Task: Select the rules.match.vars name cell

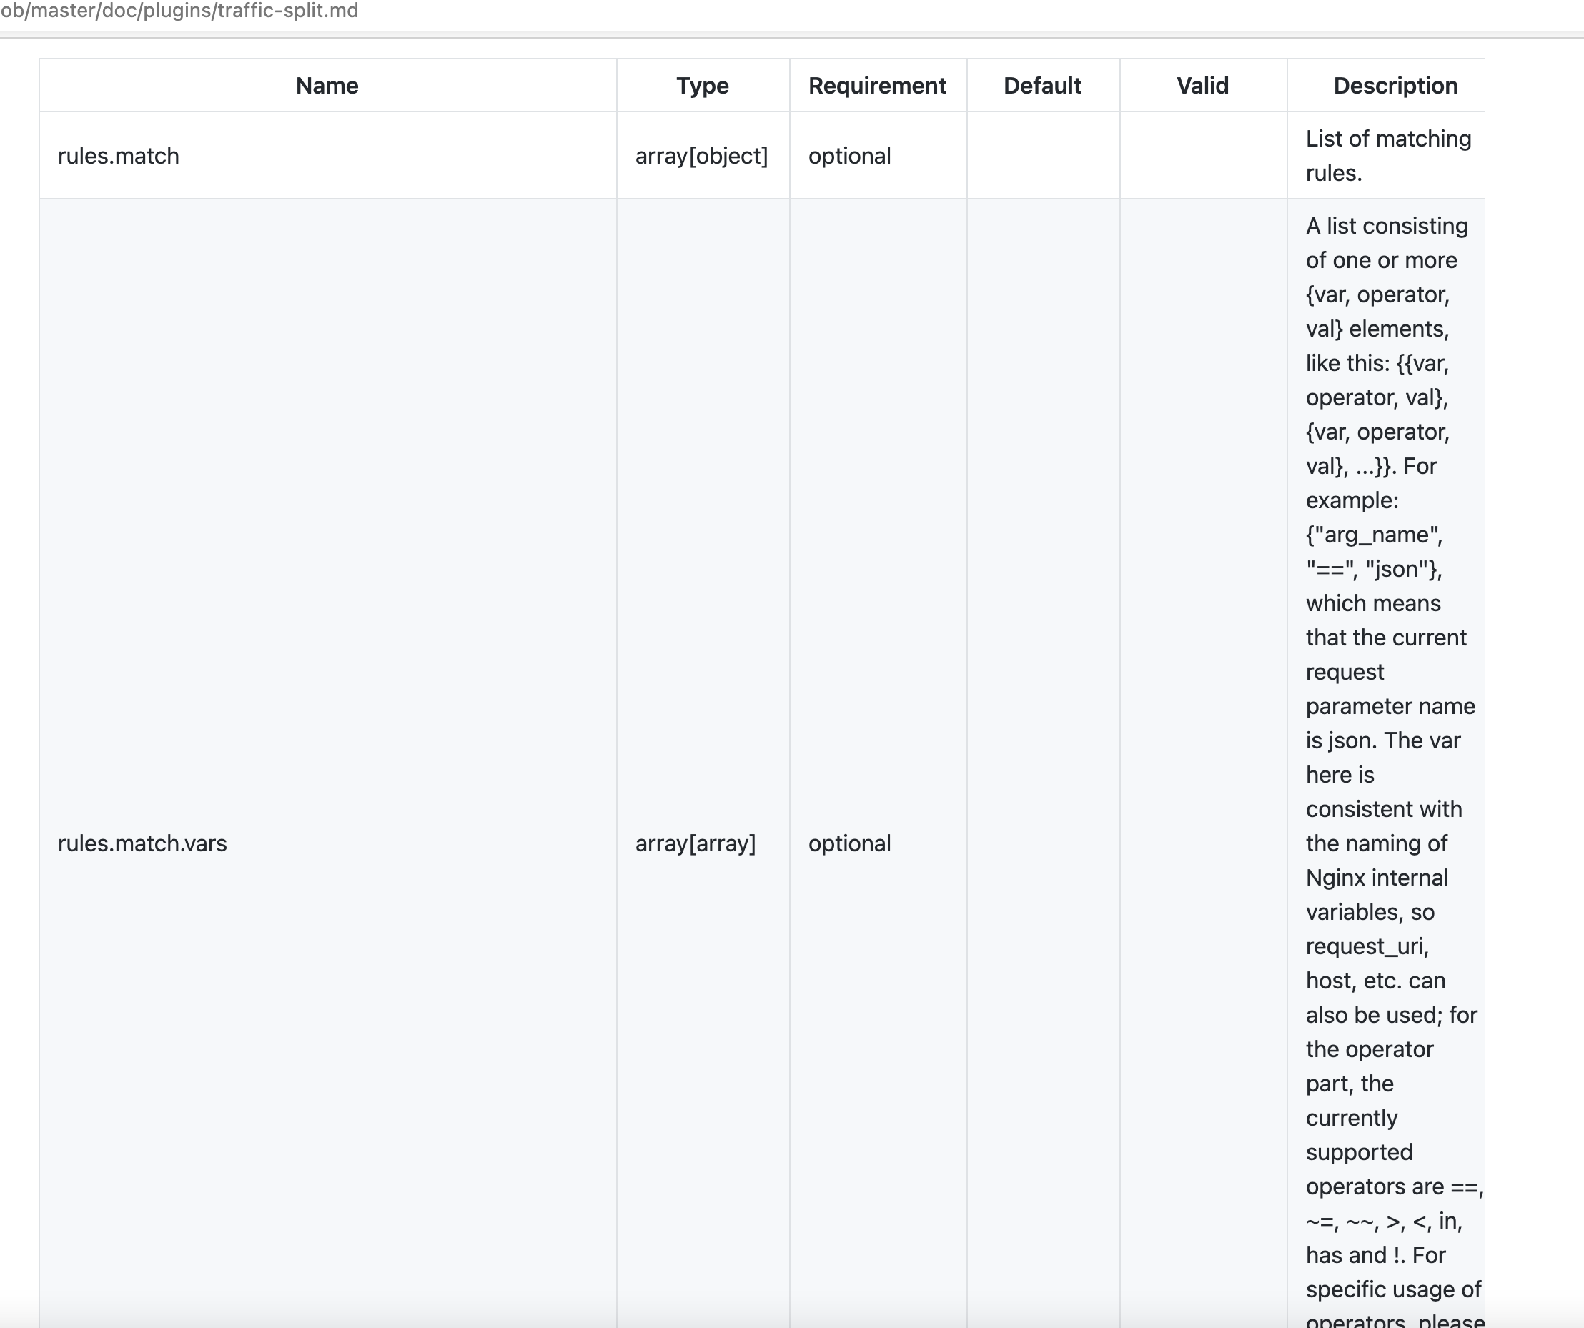Action: pyautogui.click(x=328, y=843)
